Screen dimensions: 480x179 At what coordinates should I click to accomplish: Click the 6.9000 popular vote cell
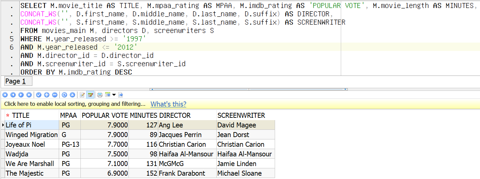click(x=104, y=173)
